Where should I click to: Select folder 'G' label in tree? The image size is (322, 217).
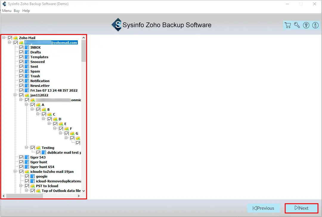(77, 133)
